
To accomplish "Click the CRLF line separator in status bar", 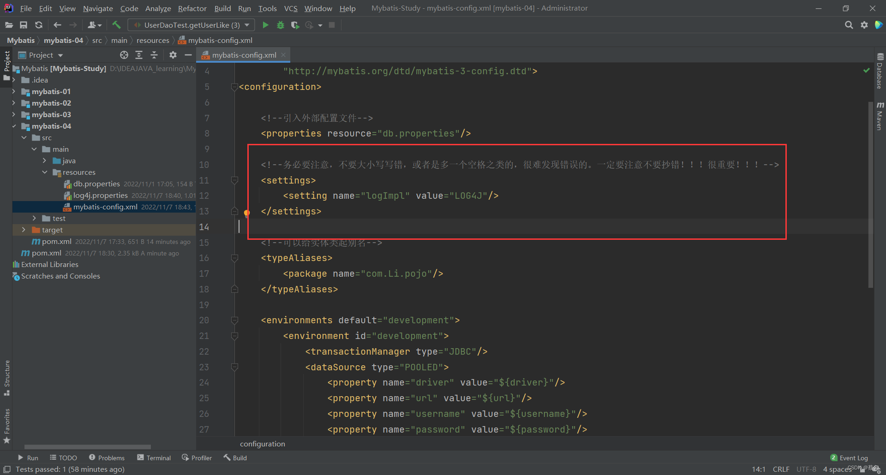I will click(x=781, y=469).
